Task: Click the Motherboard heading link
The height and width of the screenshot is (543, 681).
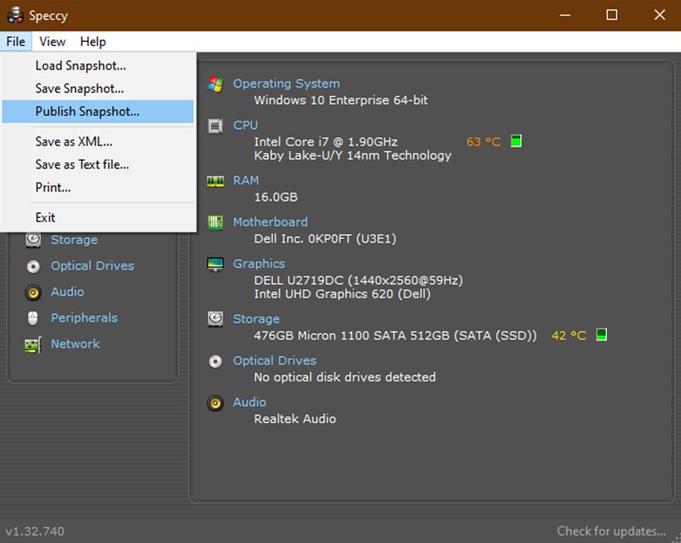Action: pyautogui.click(x=270, y=222)
